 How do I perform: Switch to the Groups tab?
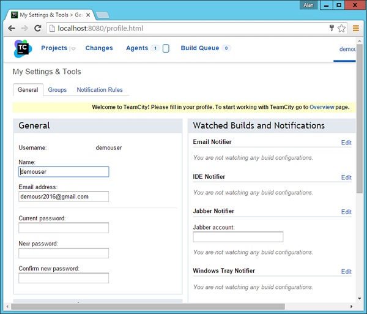[x=57, y=90]
